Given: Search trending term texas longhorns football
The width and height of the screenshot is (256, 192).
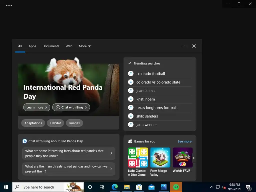Looking at the screenshot, I should tap(156, 107).
